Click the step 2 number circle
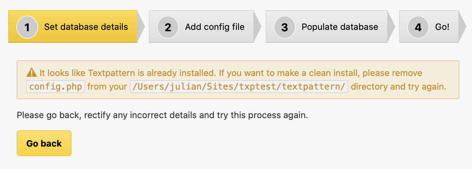This screenshot has width=472, height=169. (x=168, y=27)
